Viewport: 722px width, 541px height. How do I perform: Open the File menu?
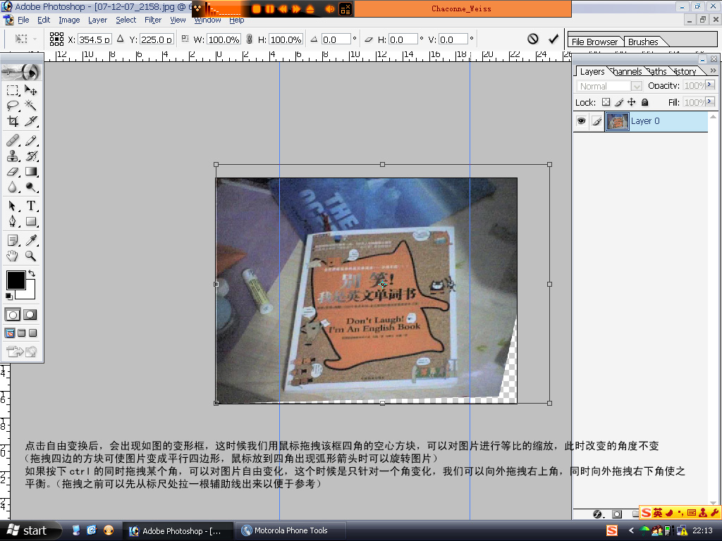pyautogui.click(x=23, y=20)
